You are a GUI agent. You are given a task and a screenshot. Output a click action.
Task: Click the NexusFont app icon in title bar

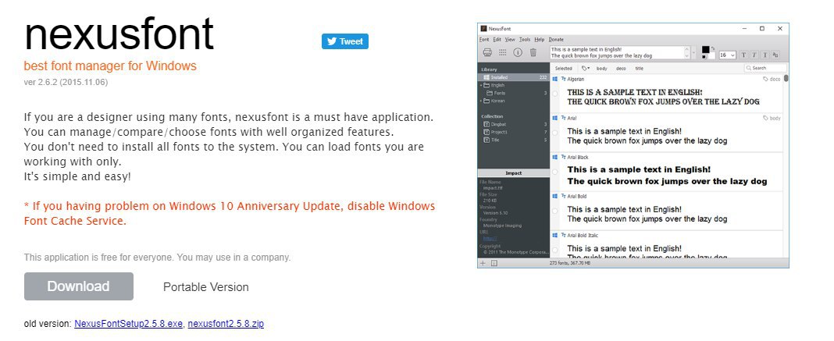pos(483,28)
